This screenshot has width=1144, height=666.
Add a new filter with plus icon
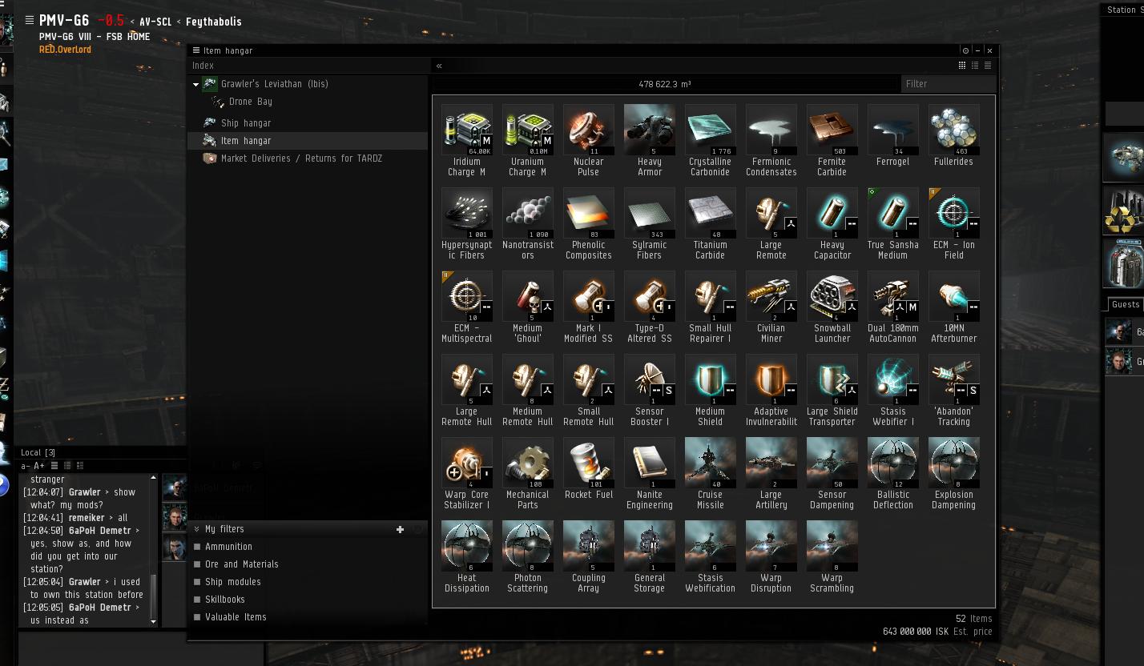[400, 529]
